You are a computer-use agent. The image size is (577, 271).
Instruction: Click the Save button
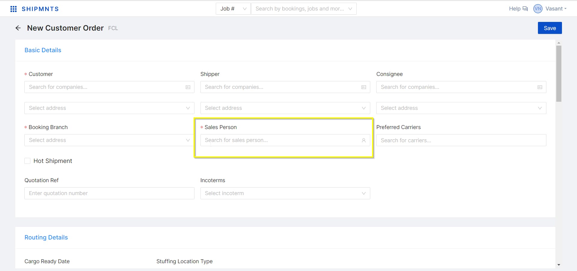point(550,28)
